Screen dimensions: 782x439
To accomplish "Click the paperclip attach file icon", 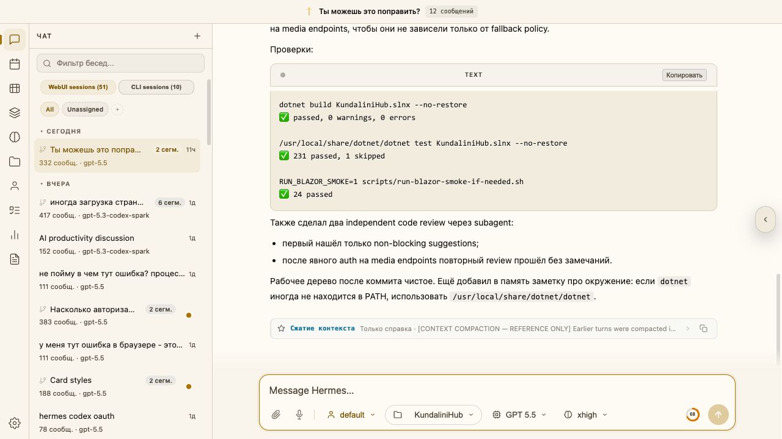I will click(276, 415).
